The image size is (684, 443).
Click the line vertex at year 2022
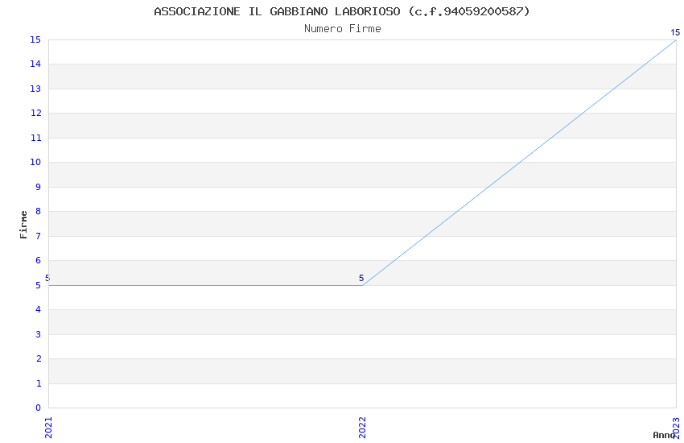point(362,285)
